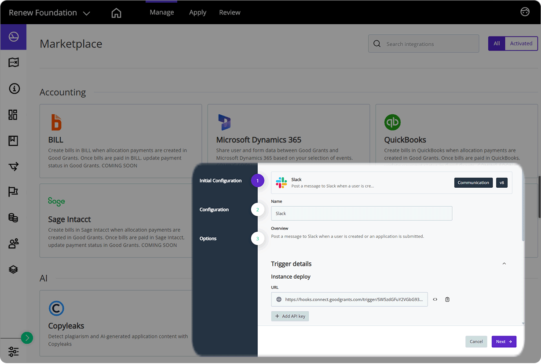Screen dimensions: 541x364
Task: Open the QuickBooks logo icon
Action: tap(392, 122)
